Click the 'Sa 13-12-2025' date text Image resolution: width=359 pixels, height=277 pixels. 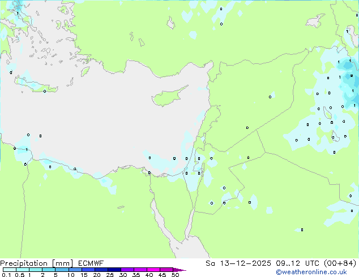pyautogui.click(x=238, y=263)
